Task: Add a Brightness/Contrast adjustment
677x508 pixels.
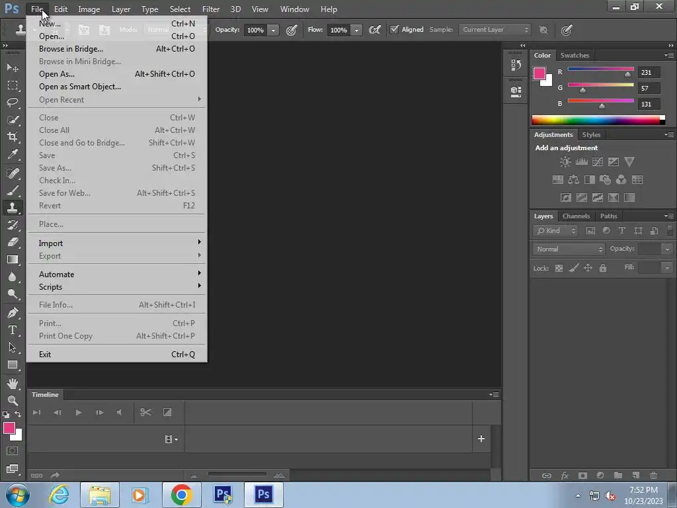Action: tap(565, 162)
